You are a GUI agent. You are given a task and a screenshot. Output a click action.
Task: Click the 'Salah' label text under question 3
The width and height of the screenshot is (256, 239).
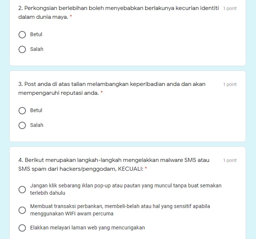[x=37, y=125]
